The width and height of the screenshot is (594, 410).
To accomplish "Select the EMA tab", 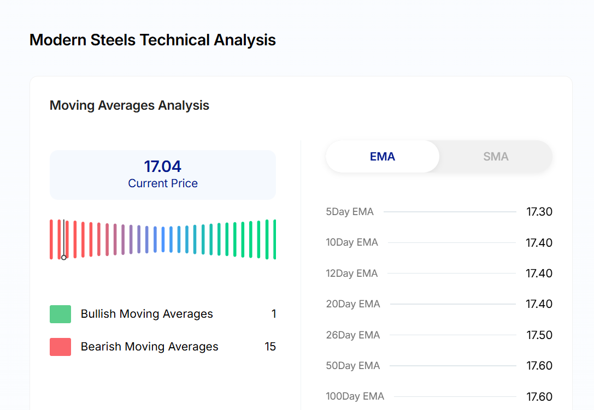I will coord(383,157).
